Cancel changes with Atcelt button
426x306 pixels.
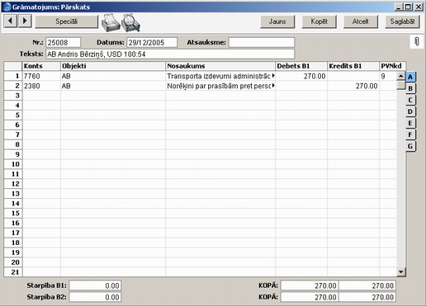tap(361, 21)
